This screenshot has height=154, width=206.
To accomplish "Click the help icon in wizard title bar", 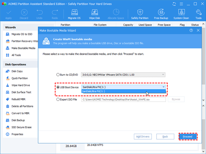I will [191, 30].
